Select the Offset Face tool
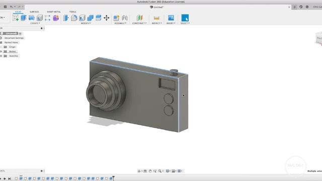Screen dimensions: 322x181 [x=99, y=18]
